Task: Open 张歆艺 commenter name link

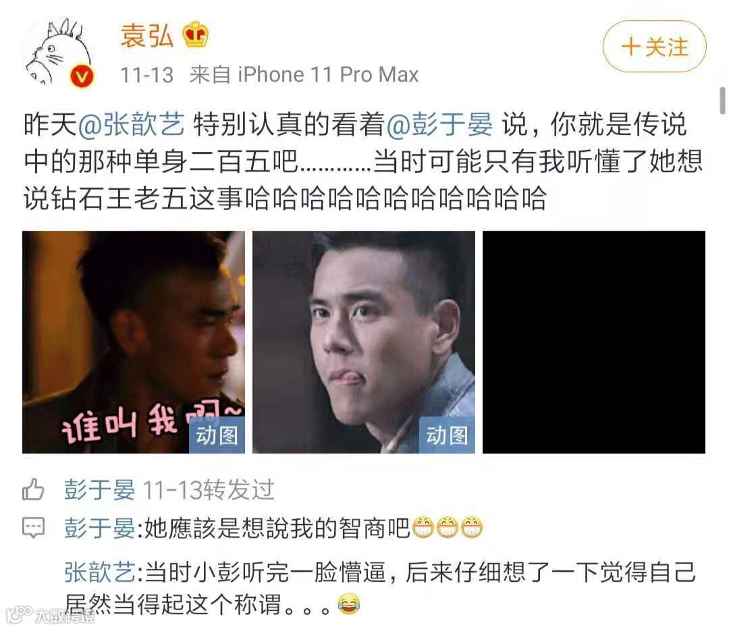Action: coord(99,572)
